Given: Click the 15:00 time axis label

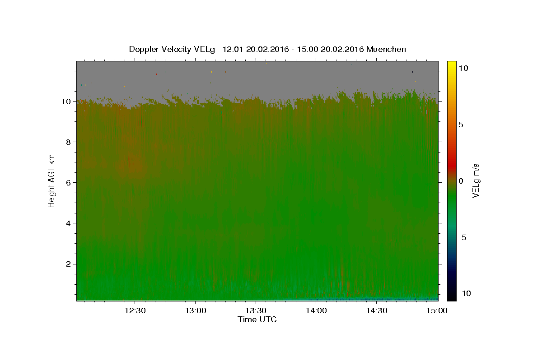Looking at the screenshot, I should coord(437,310).
